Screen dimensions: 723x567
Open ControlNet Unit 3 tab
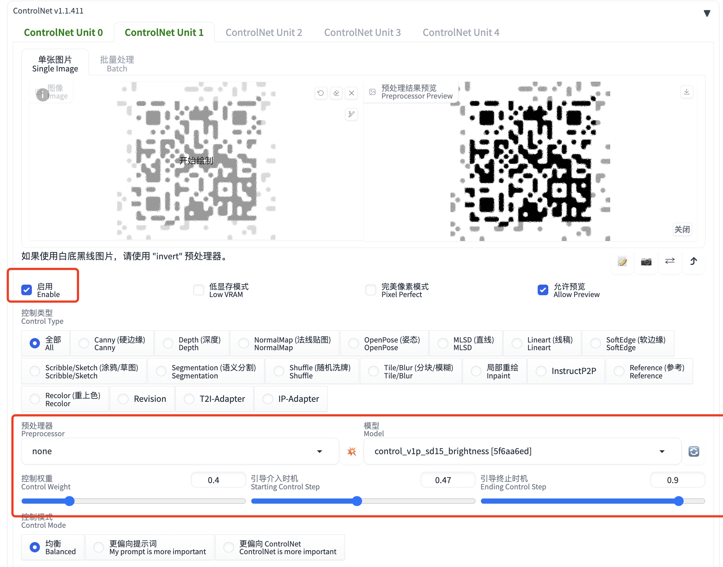tap(362, 32)
